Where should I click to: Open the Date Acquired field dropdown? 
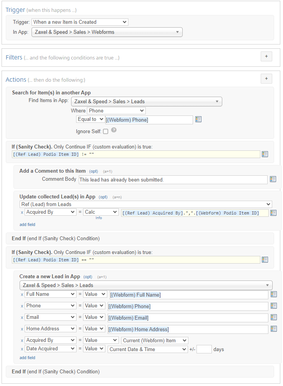coord(50,348)
